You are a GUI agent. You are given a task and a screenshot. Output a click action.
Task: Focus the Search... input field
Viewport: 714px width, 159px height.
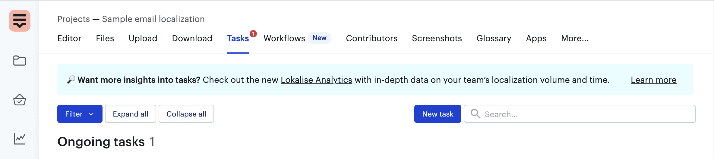[x=580, y=114]
